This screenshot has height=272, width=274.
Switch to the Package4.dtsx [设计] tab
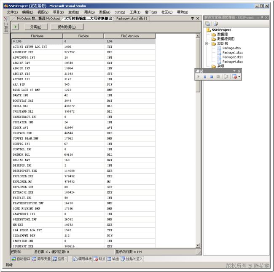[x=132, y=19]
